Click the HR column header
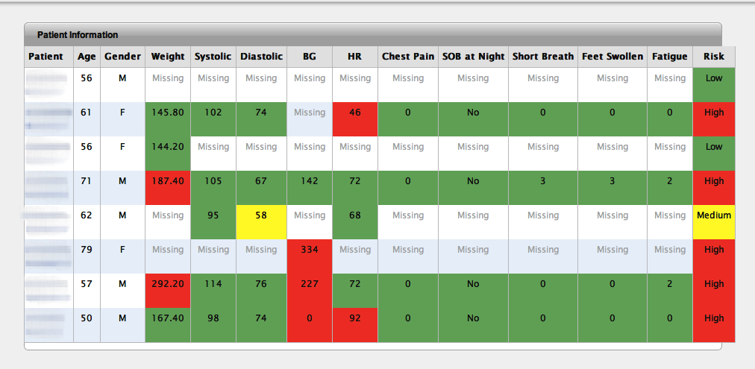The width and height of the screenshot is (755, 369). (x=354, y=57)
